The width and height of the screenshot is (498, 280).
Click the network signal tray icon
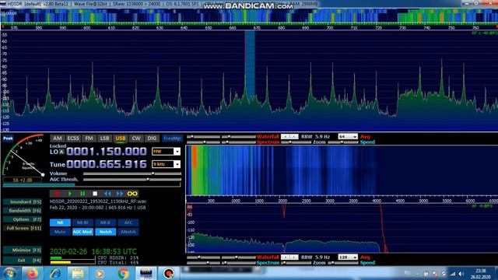(x=453, y=274)
